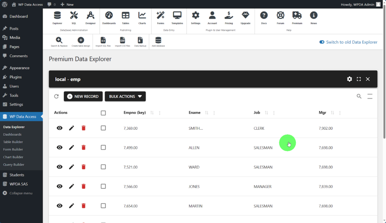Click the Search & Replace icon
The width and height of the screenshot is (386, 223).
point(59,40)
